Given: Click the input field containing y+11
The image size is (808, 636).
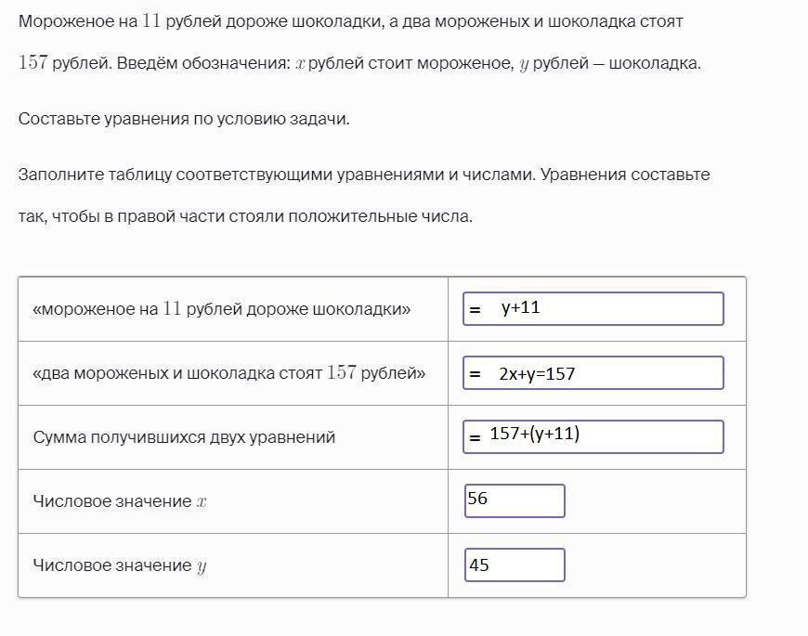Looking at the screenshot, I should tap(593, 309).
